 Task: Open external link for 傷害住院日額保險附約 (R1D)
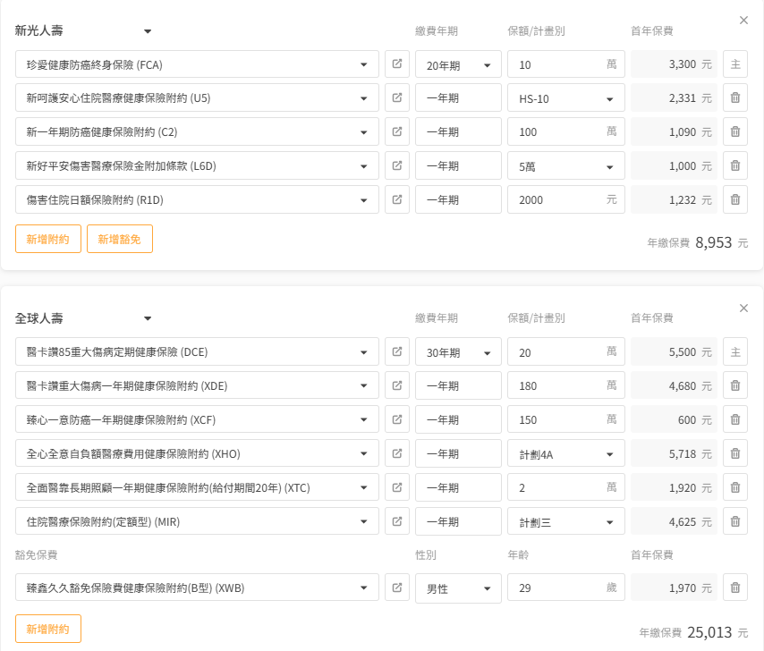(x=397, y=199)
